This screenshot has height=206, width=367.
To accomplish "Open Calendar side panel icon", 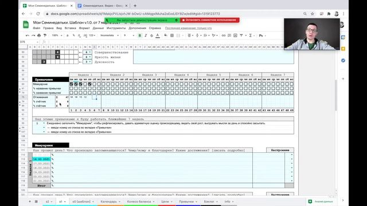I will 343,37.
